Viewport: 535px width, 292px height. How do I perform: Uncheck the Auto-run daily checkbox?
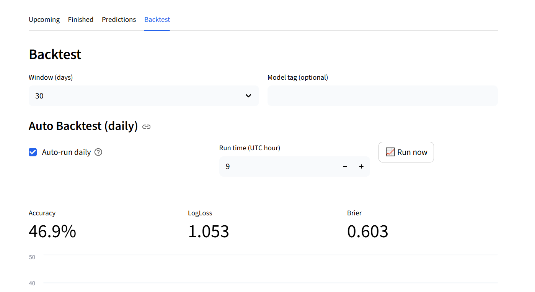(33, 152)
